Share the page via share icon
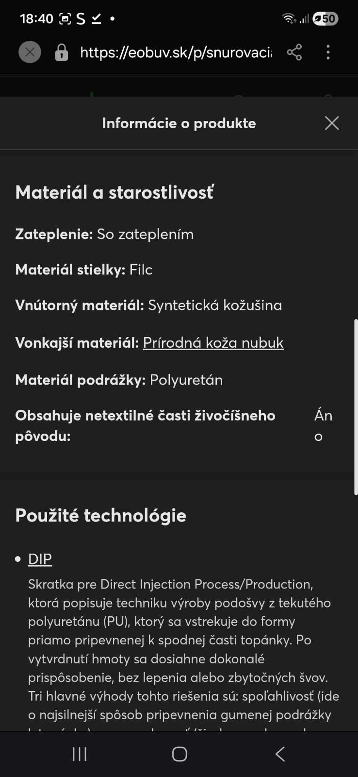The image size is (358, 777). pyautogui.click(x=294, y=52)
